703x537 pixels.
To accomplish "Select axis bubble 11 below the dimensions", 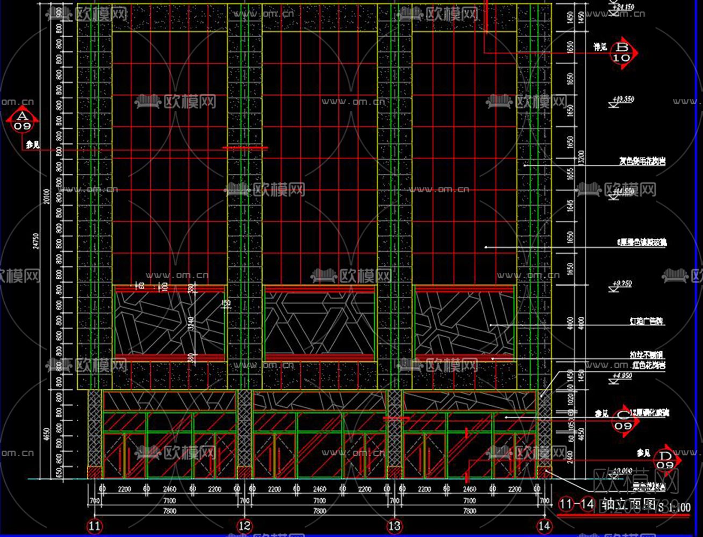I will [x=95, y=525].
